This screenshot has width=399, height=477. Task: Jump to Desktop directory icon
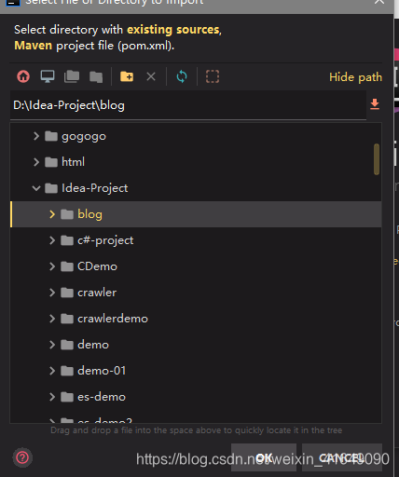pos(48,76)
